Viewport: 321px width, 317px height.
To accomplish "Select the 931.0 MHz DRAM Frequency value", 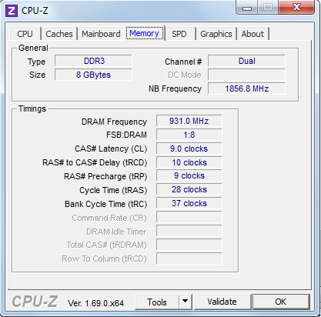I will pos(189,121).
